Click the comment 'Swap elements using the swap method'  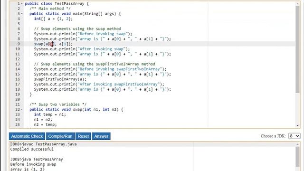tap(77, 29)
